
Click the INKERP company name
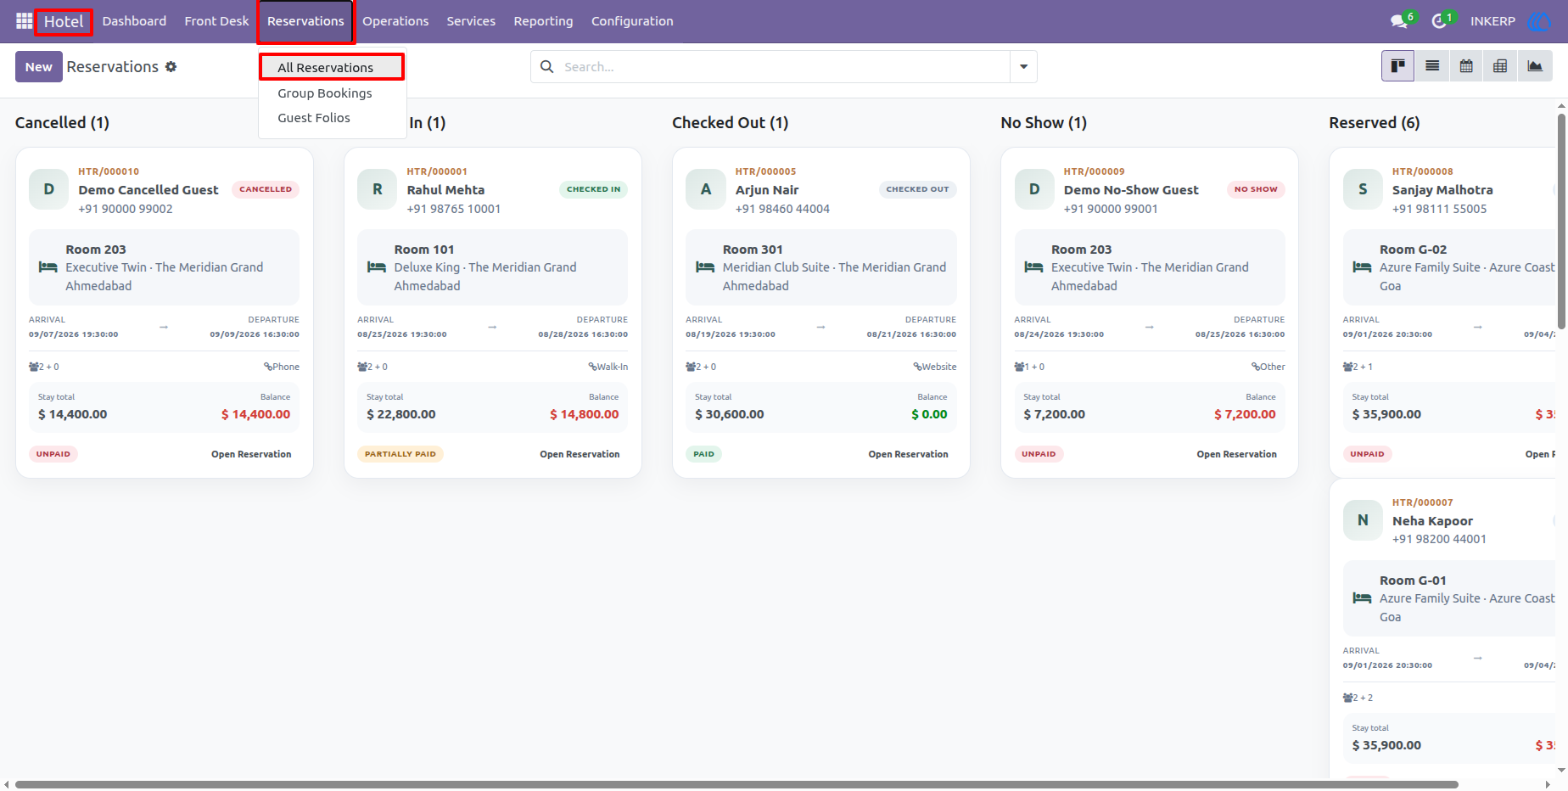(1492, 21)
